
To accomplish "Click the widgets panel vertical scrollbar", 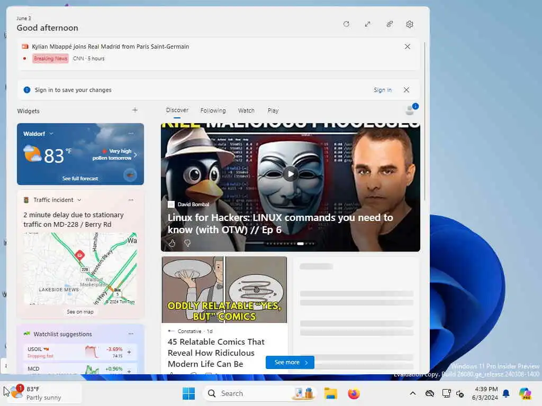I will [x=424, y=121].
